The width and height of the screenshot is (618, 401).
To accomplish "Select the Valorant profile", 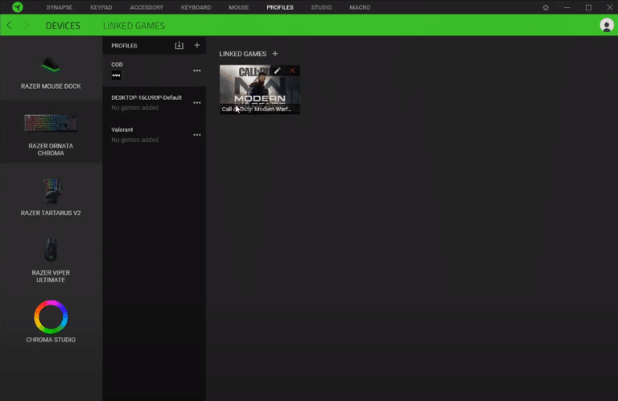I will (154, 134).
